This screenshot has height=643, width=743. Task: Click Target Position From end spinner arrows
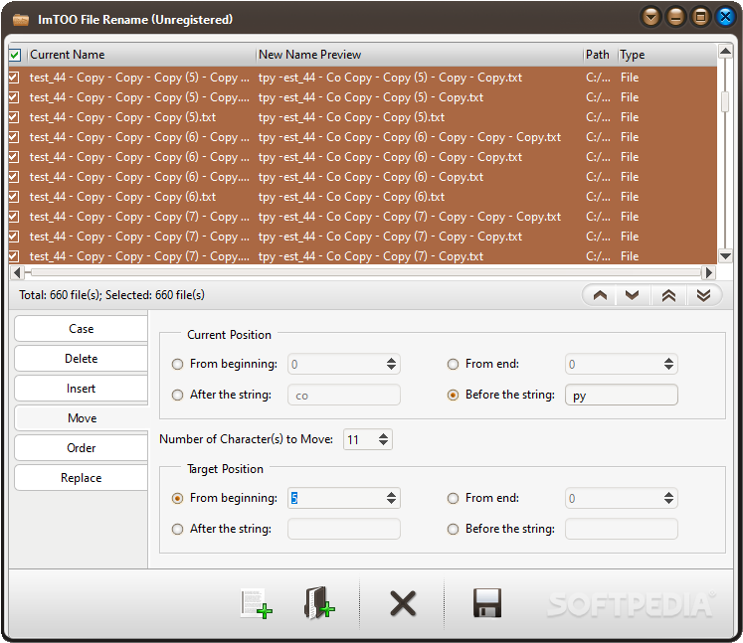pyautogui.click(x=668, y=498)
